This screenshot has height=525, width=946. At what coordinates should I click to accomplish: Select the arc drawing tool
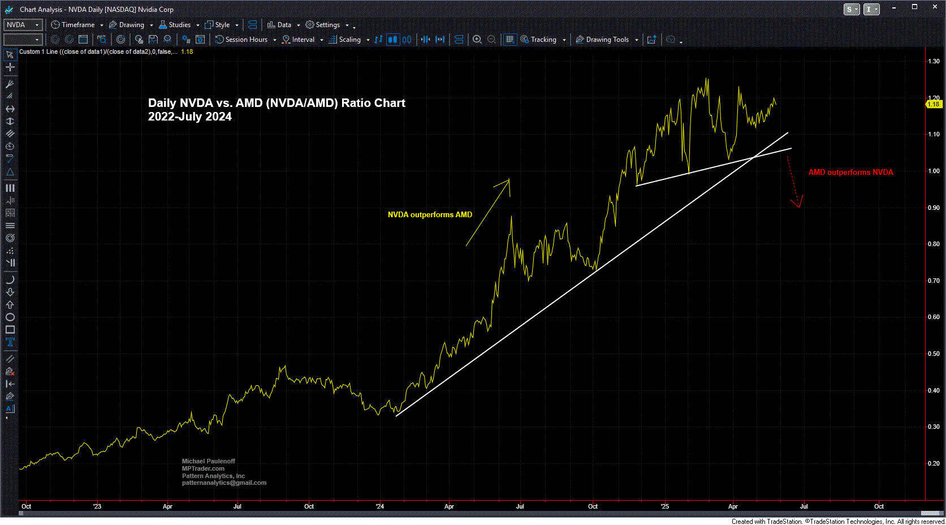(10, 279)
